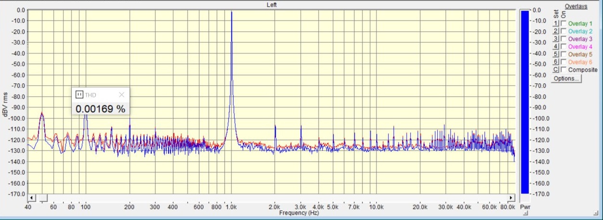
Task: Enable the Overlay 4 checkbox
Action: click(x=564, y=47)
